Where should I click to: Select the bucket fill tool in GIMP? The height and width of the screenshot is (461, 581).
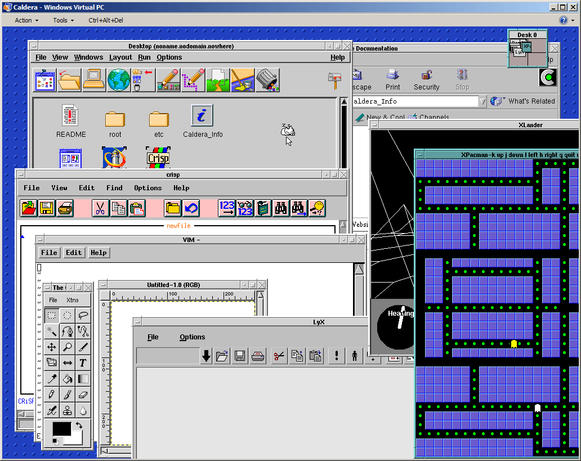click(x=68, y=379)
